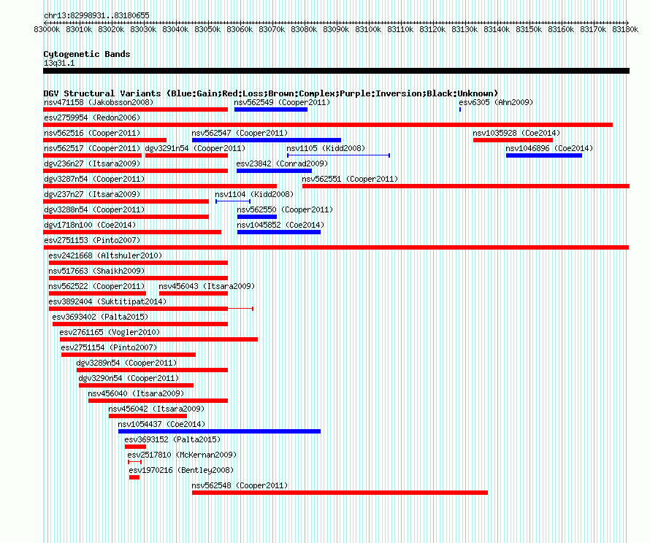Click the nsv1105 (Kidd2008) label
650x543 pixels.
pyautogui.click(x=326, y=148)
